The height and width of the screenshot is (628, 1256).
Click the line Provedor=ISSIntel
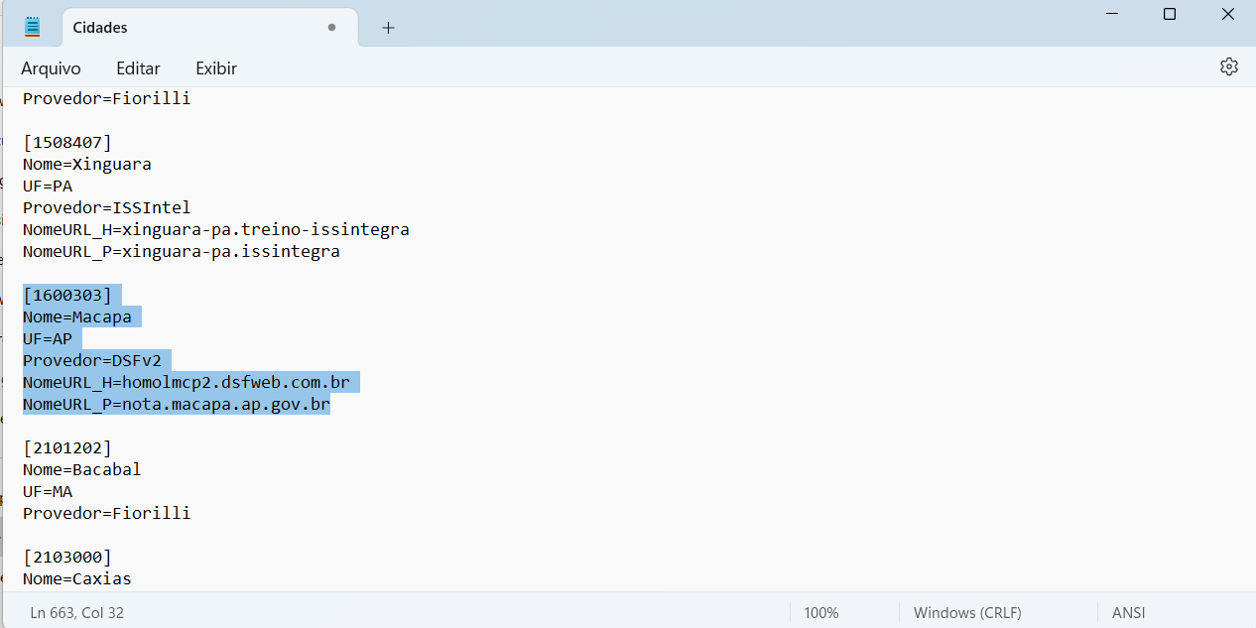[x=107, y=207]
